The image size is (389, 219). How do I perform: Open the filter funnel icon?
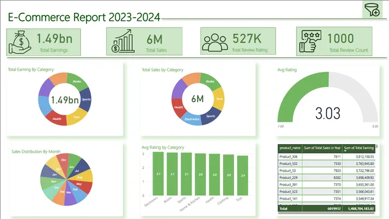click(373, 10)
